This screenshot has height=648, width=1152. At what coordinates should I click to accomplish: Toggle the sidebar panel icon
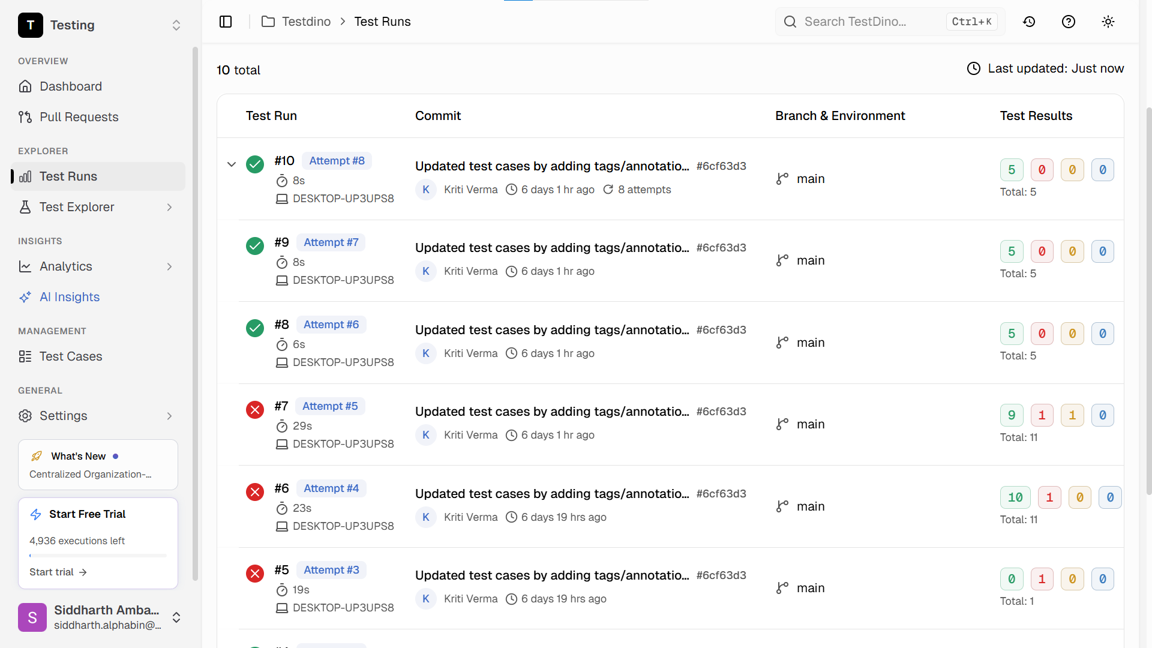[x=226, y=22]
